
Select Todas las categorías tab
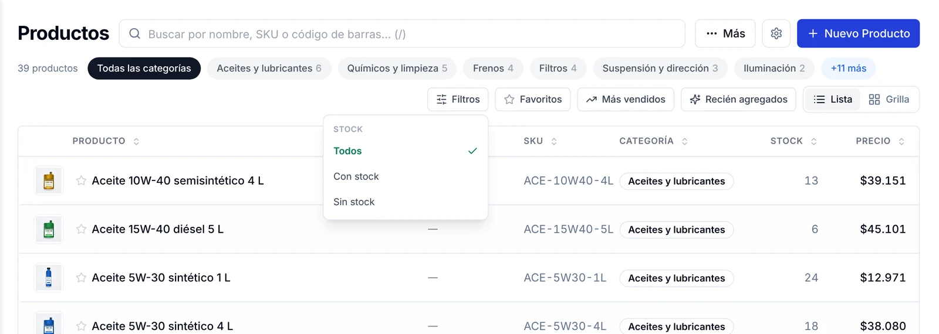(144, 69)
